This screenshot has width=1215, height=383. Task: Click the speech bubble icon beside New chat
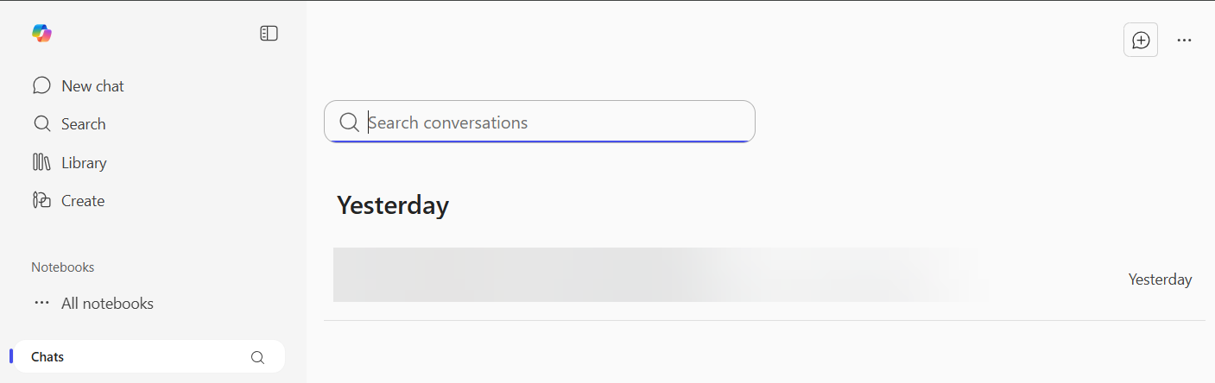click(41, 85)
